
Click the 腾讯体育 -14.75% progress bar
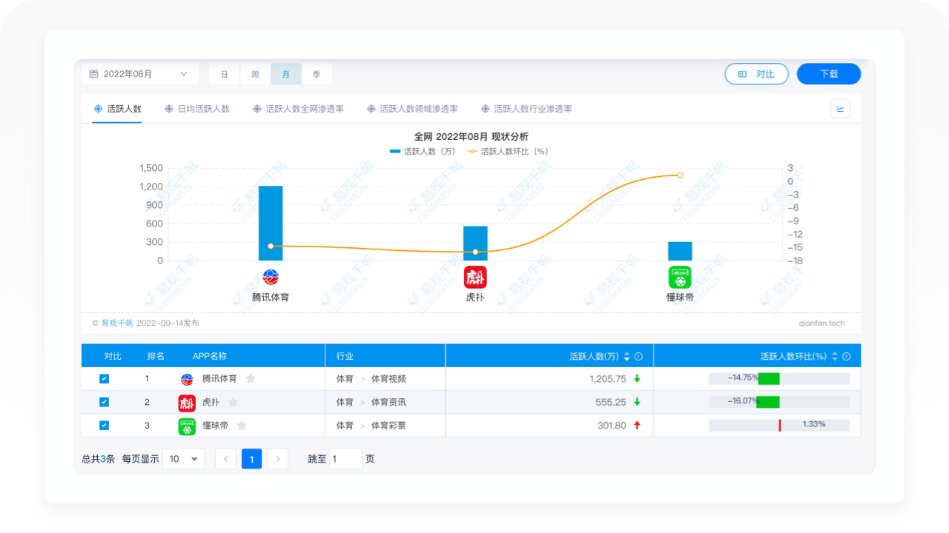pos(778,378)
